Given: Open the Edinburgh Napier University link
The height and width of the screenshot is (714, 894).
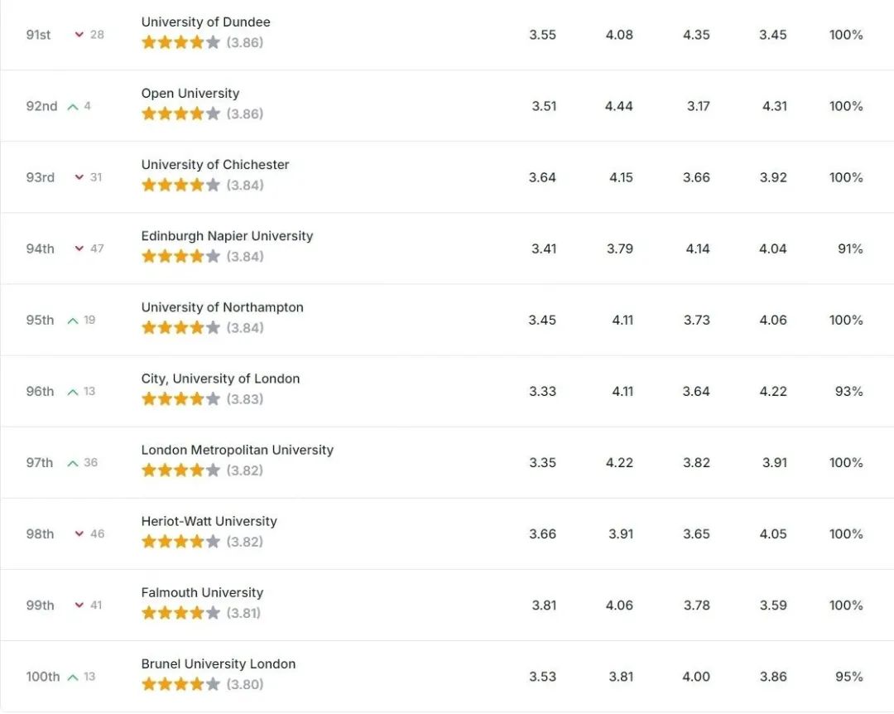Looking at the screenshot, I should pos(227,236).
